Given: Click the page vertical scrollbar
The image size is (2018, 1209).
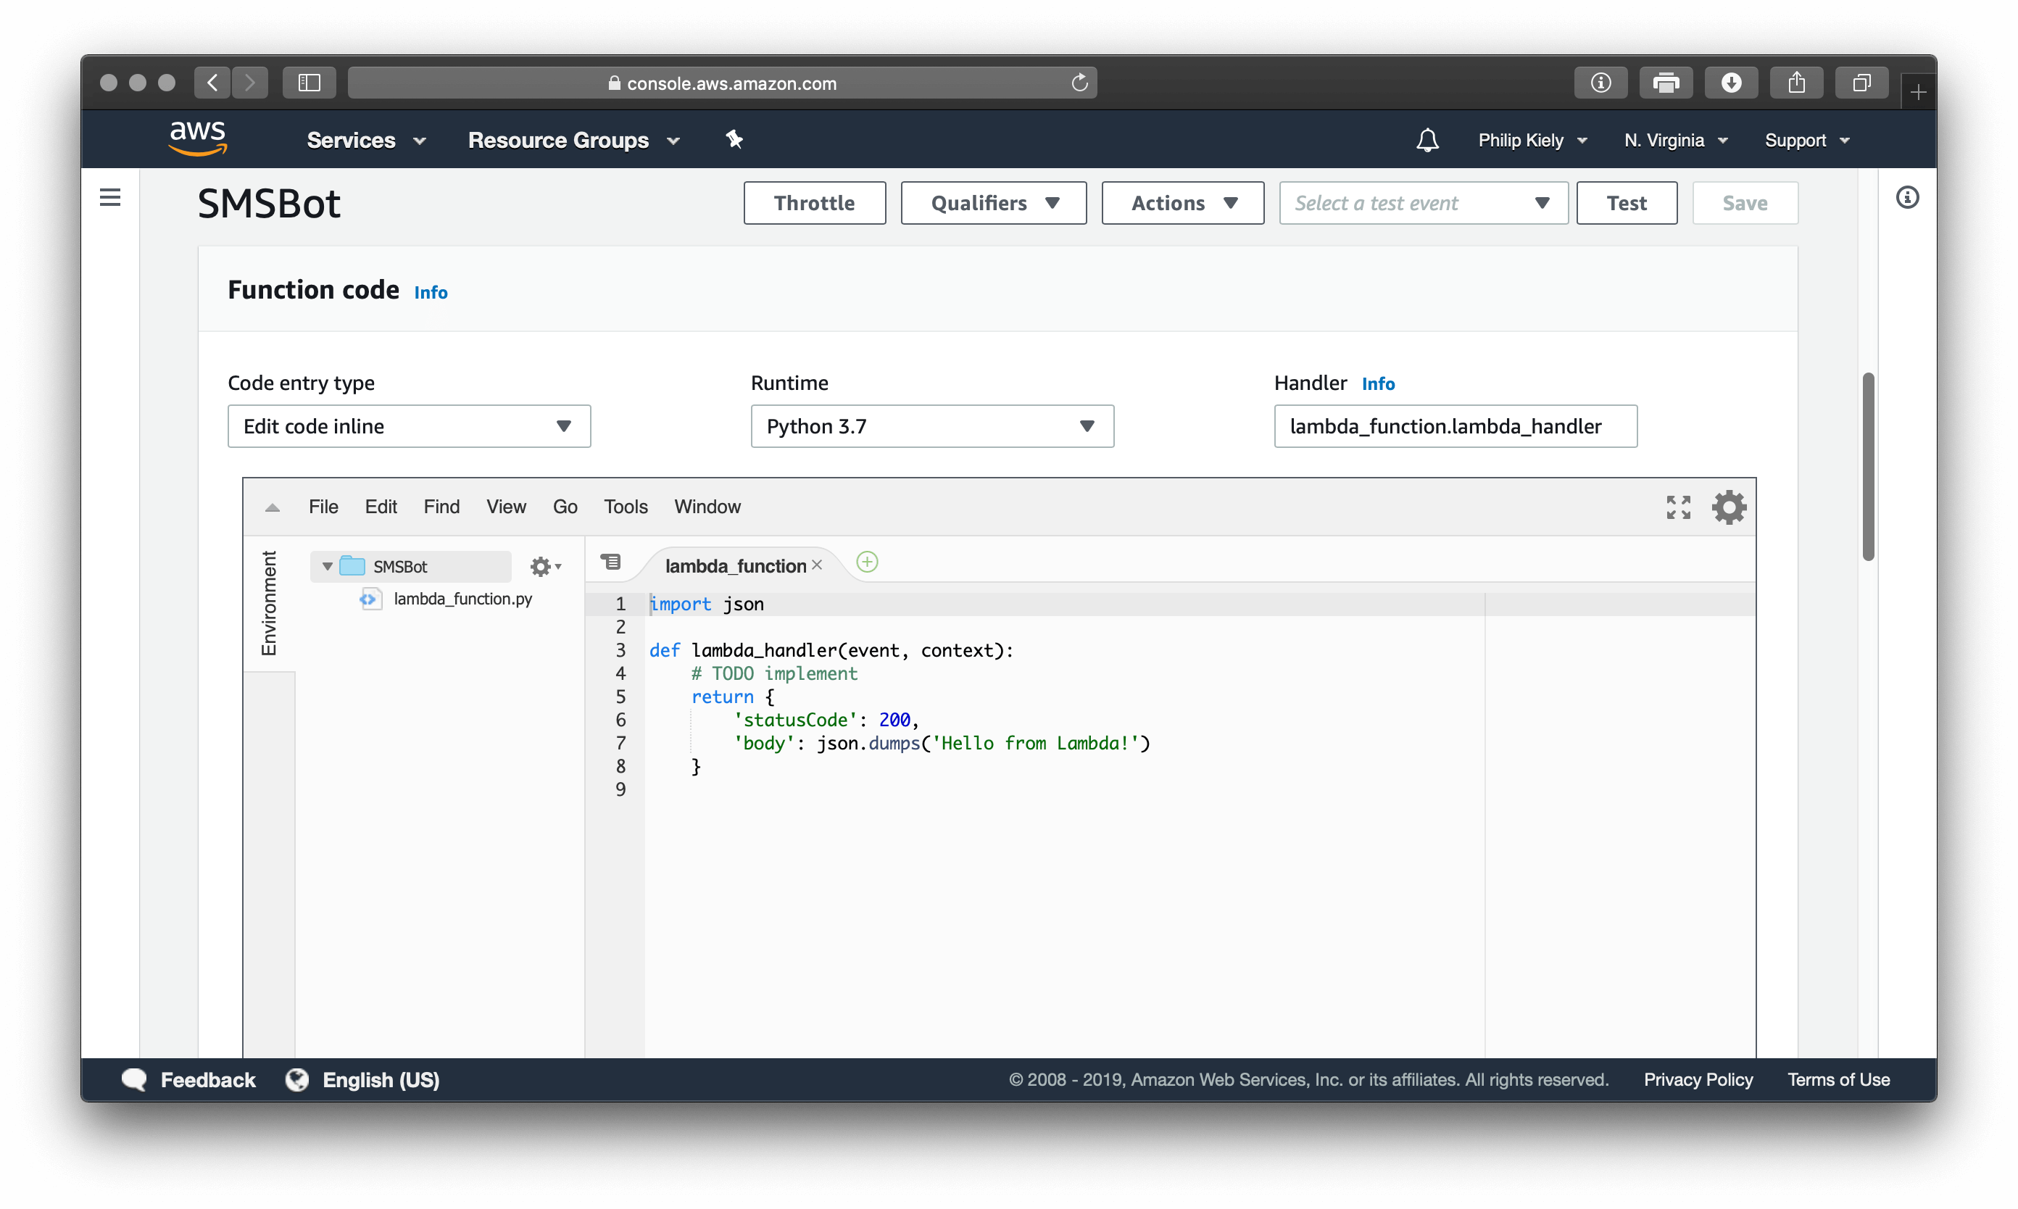Looking at the screenshot, I should click(1867, 466).
